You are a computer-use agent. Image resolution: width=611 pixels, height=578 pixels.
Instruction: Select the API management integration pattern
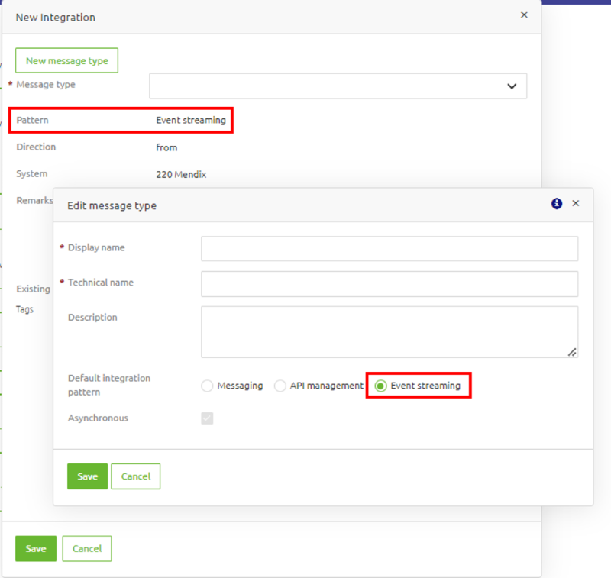[x=280, y=386]
